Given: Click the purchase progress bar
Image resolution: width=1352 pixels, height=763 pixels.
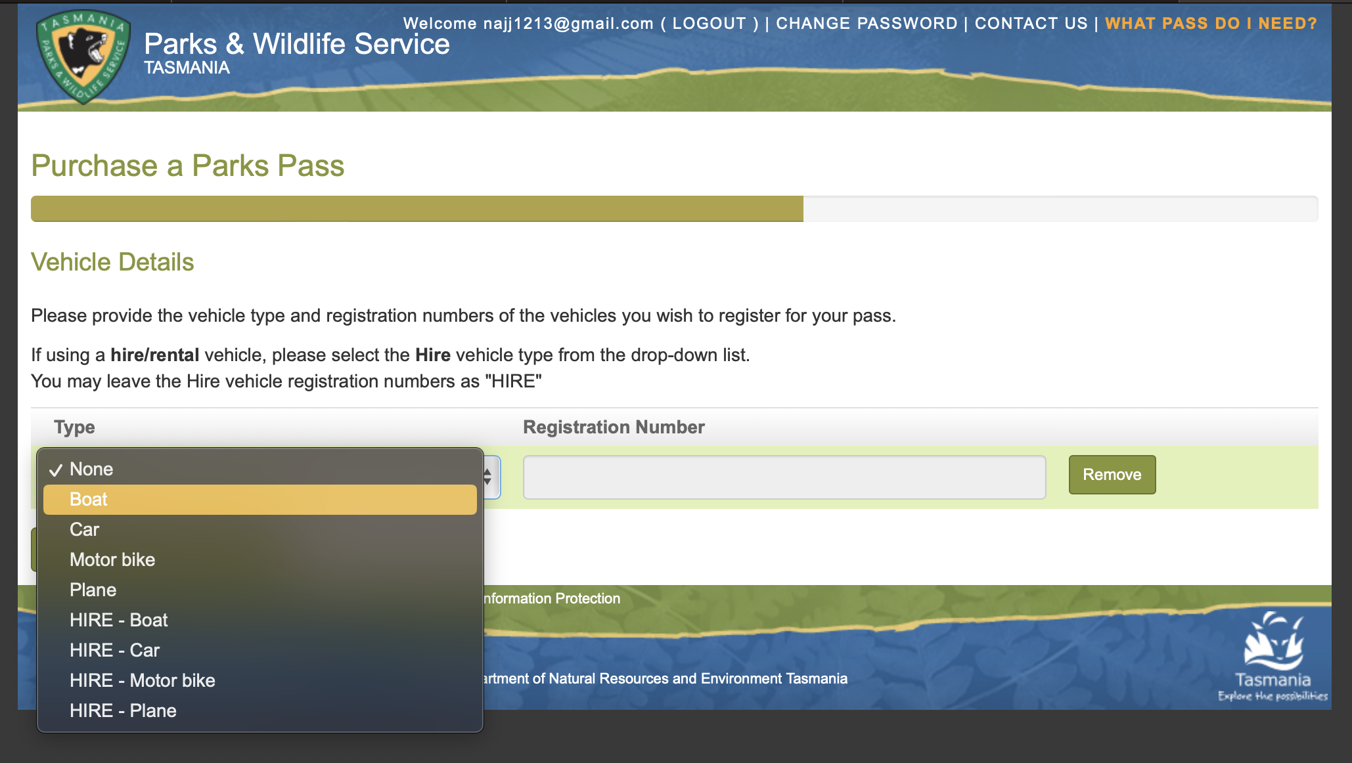Looking at the screenshot, I should [x=673, y=209].
